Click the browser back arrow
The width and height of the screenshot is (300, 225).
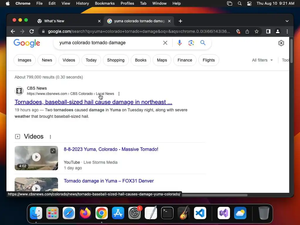(13, 31)
